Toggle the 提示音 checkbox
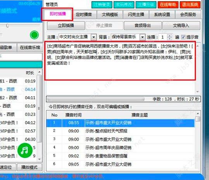The height and width of the screenshot is (180, 209). [x=183, y=37]
